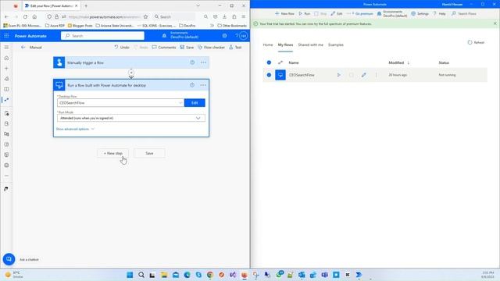Click the insert step plus between actions
500x281 pixels.
pyautogui.click(x=131, y=73)
